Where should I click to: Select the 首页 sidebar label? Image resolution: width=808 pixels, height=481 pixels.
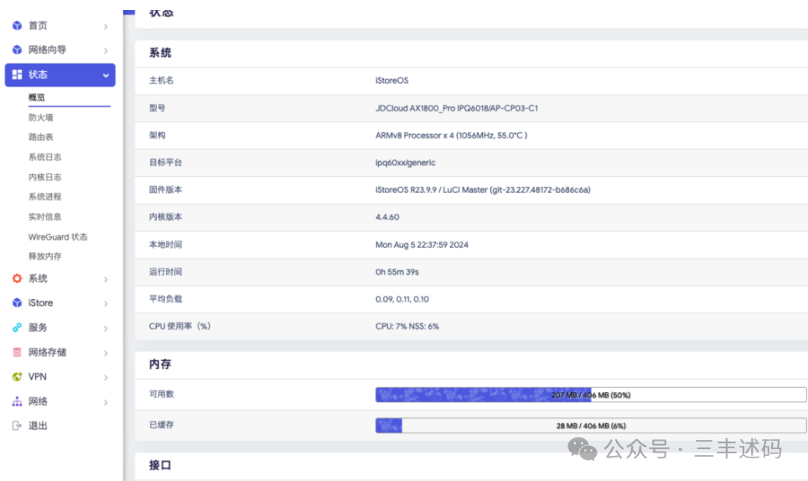pyautogui.click(x=38, y=25)
